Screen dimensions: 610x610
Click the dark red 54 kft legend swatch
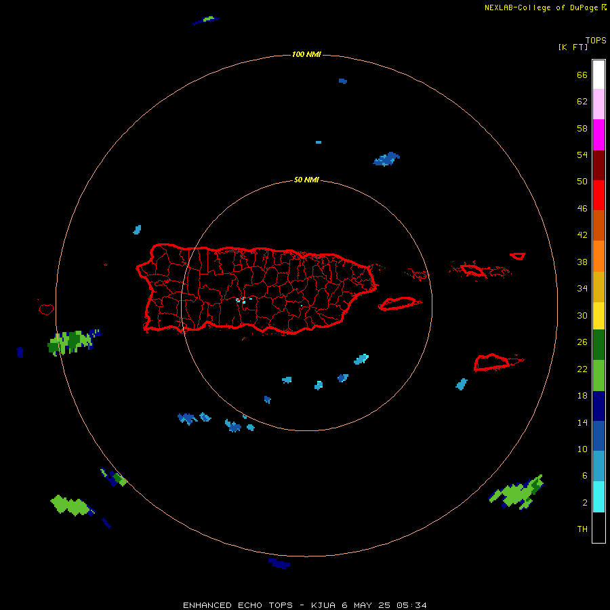[x=598, y=165]
